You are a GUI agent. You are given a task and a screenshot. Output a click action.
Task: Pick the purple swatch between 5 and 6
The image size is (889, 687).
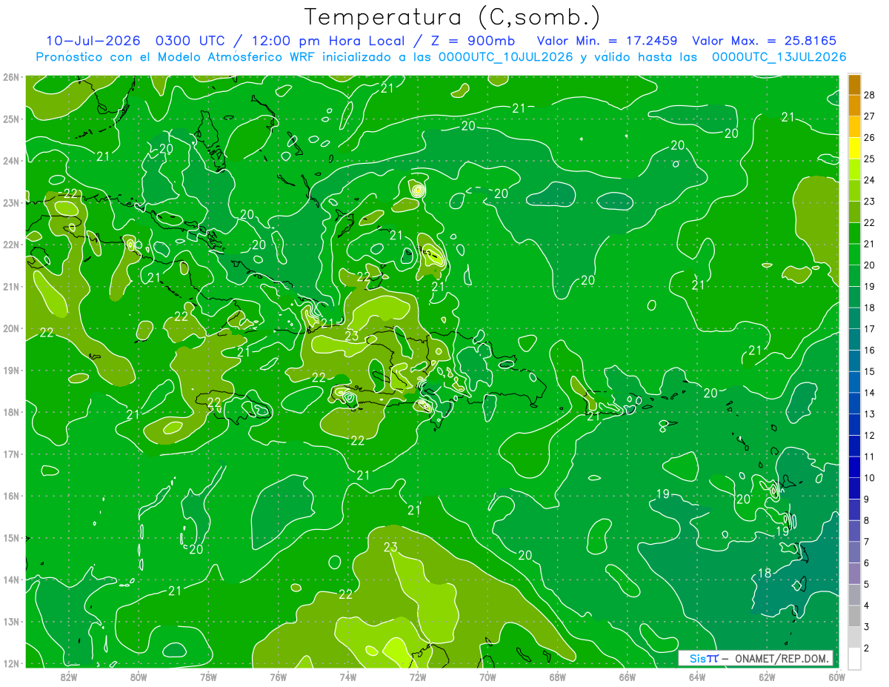coord(854,573)
